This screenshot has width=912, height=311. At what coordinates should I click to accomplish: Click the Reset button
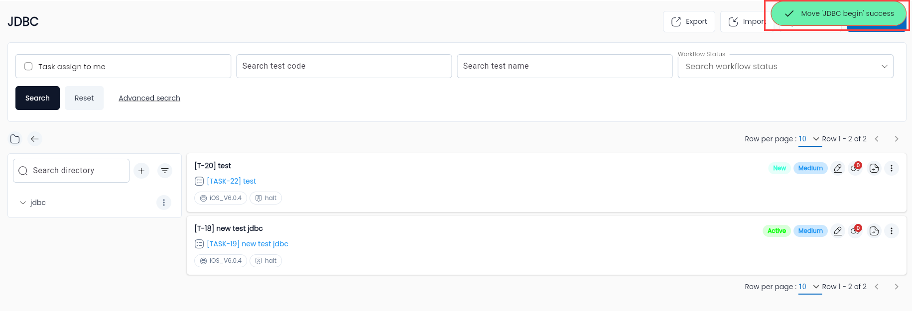tap(84, 98)
